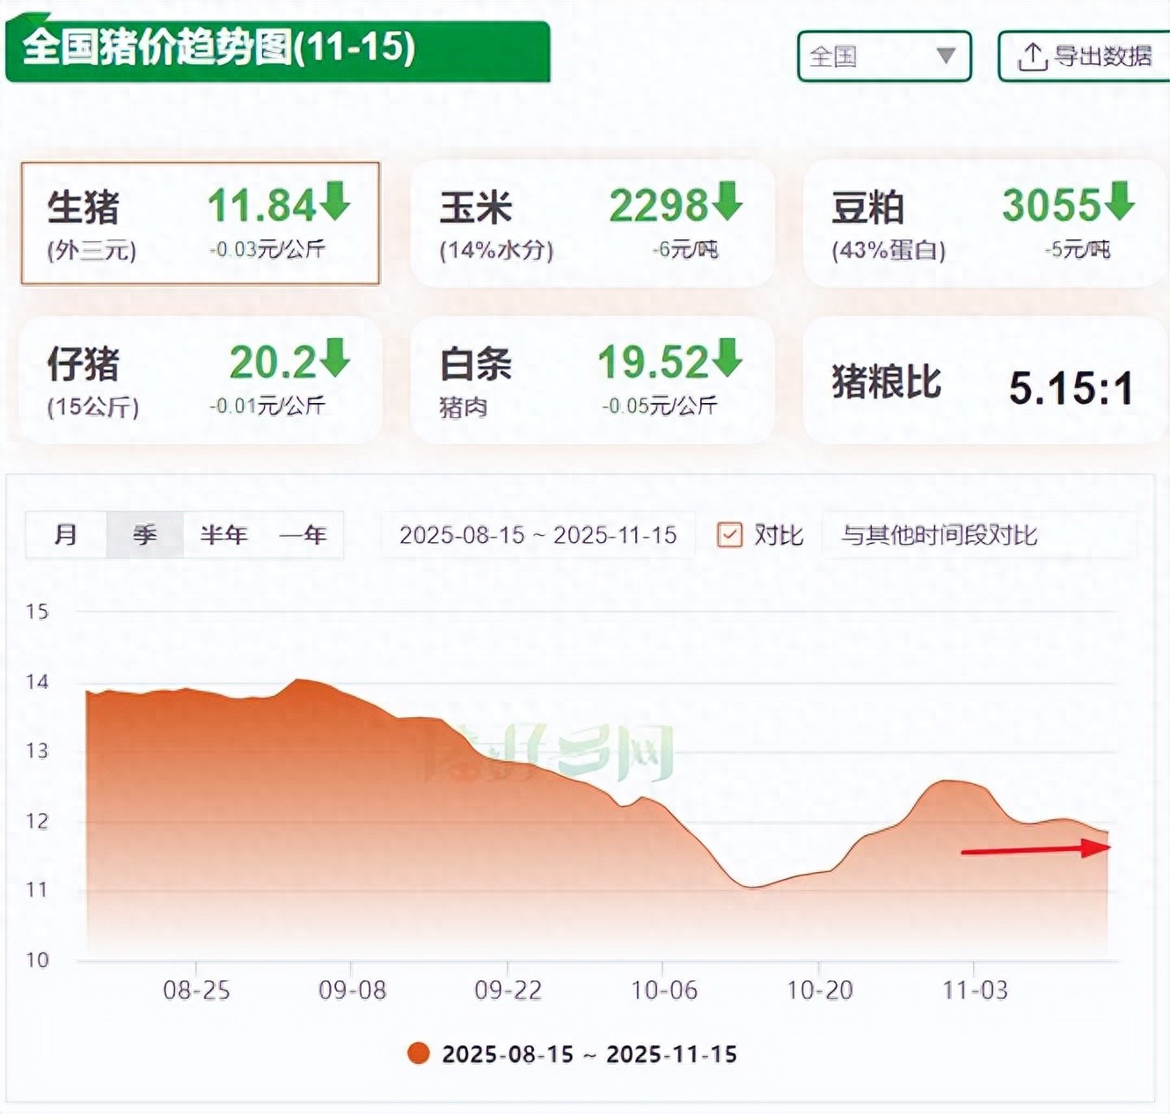Screen dimensions: 1170x1114
Task: Open the 与其他时间段对比 selector
Action: [978, 535]
